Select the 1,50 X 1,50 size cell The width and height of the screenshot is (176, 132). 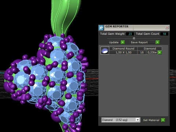123,52
